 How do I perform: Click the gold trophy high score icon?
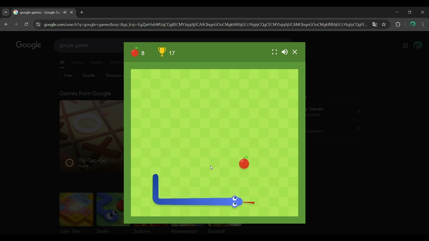tap(162, 52)
